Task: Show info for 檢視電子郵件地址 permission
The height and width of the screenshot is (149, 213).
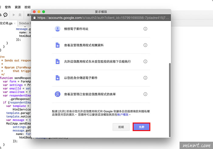Action: pos(145,29)
